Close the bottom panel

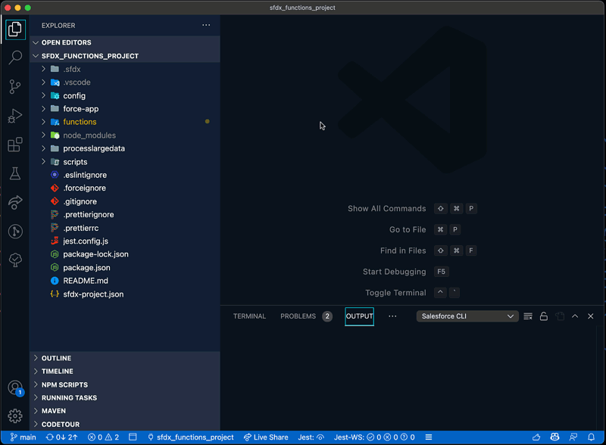(x=591, y=316)
